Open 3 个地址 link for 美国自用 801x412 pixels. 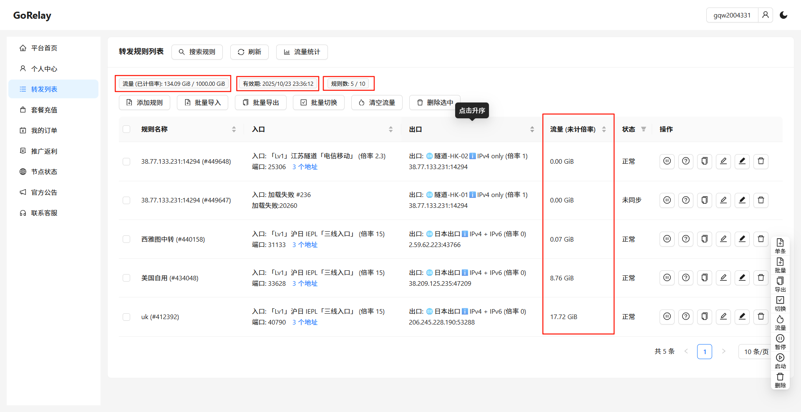[x=305, y=284]
